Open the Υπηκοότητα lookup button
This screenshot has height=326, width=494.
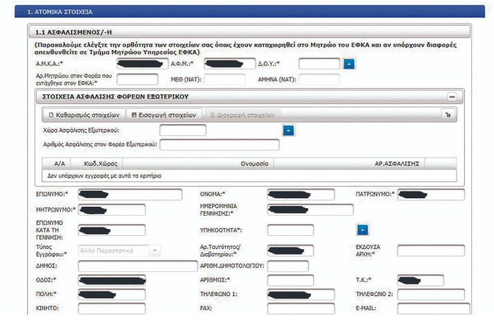coord(362,230)
